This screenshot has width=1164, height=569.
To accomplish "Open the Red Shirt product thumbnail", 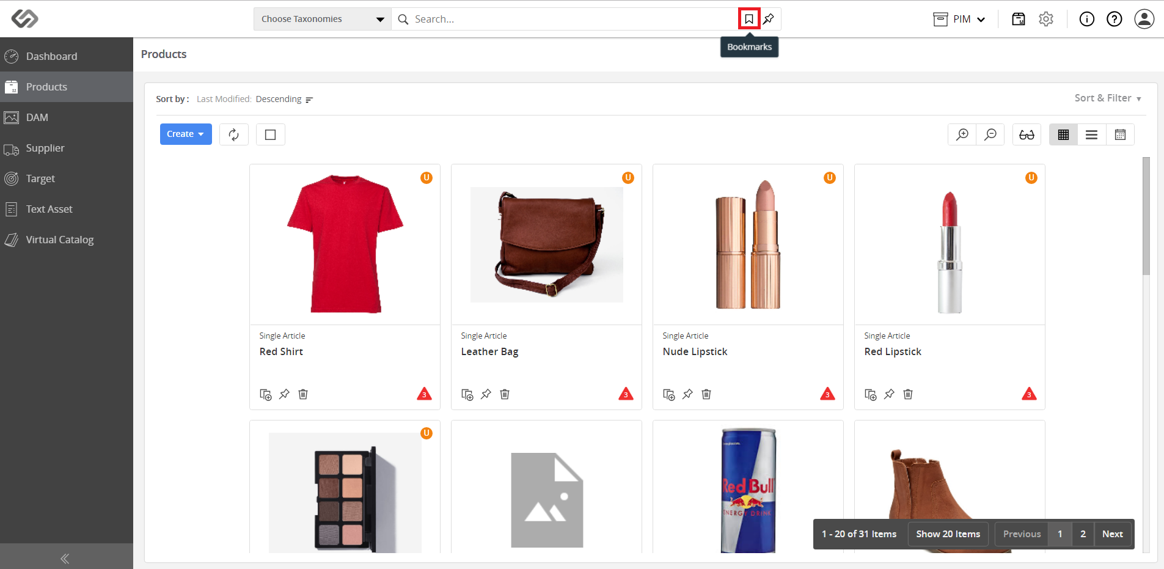I will 345,244.
